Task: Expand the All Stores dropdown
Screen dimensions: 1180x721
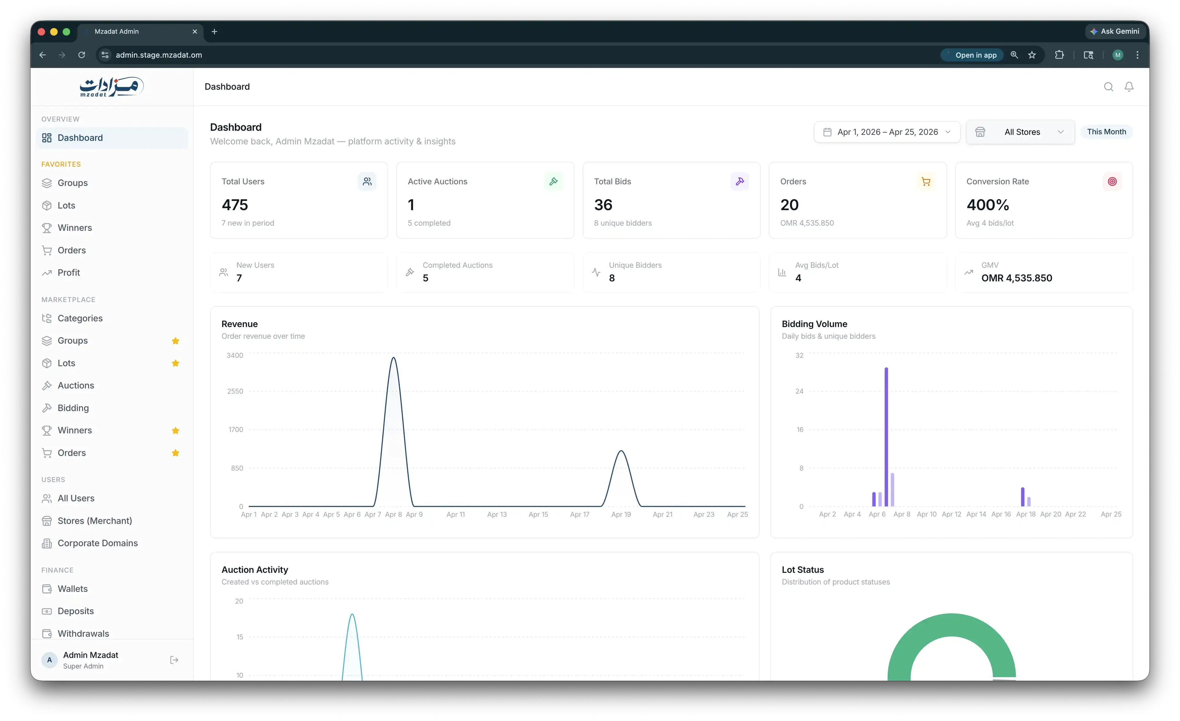Action: pos(1020,132)
